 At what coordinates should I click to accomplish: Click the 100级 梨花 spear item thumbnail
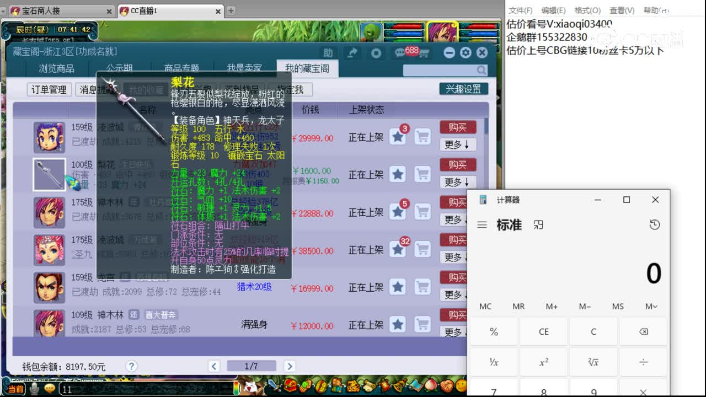coord(49,175)
